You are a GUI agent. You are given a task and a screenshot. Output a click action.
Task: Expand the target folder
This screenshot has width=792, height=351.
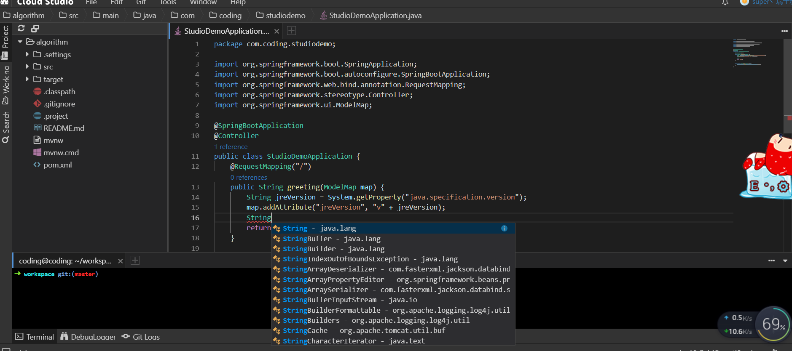click(x=27, y=79)
